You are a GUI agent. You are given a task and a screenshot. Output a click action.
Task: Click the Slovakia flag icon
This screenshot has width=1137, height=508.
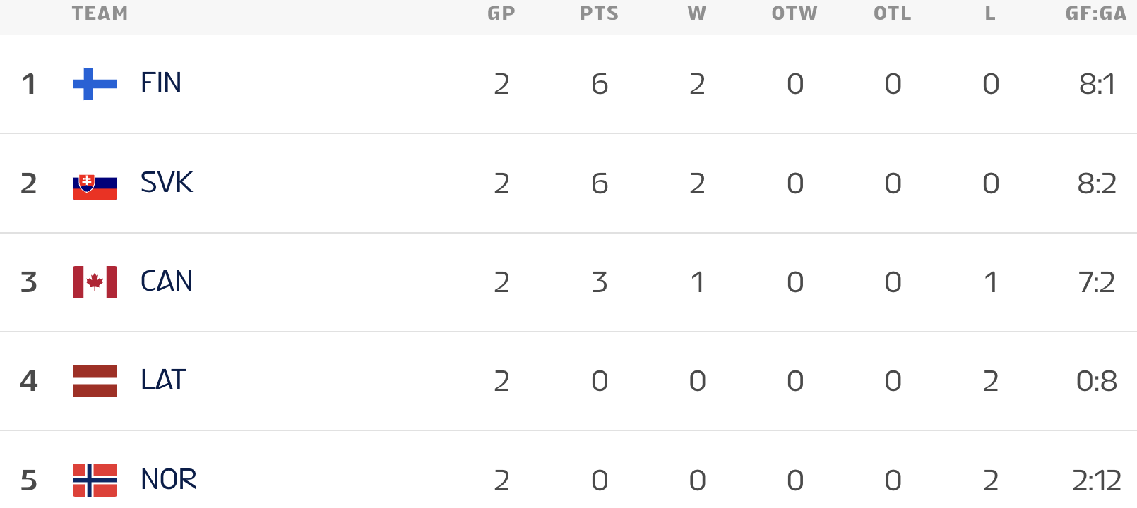[95, 183]
